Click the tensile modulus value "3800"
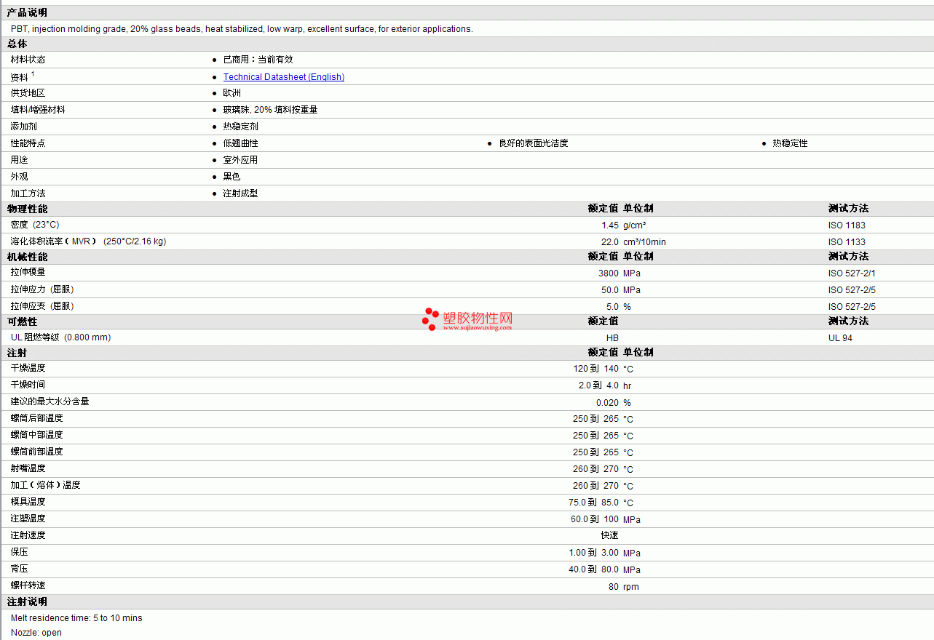 609,273
